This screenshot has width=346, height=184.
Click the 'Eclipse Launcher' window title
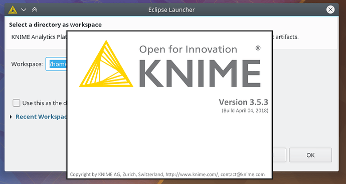171,10
